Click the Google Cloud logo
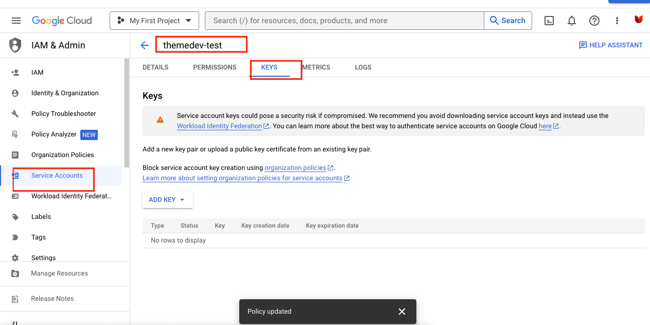Image resolution: width=650 pixels, height=325 pixels. click(62, 21)
